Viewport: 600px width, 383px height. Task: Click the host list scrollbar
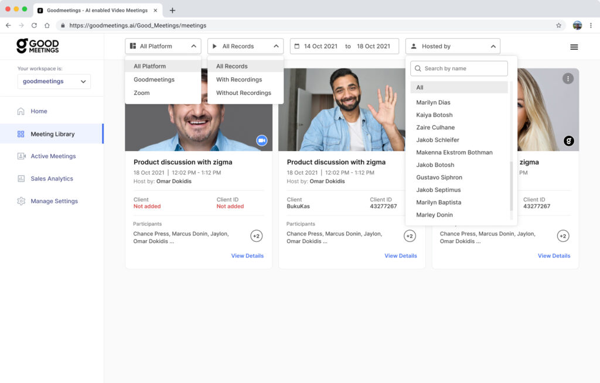click(511, 186)
